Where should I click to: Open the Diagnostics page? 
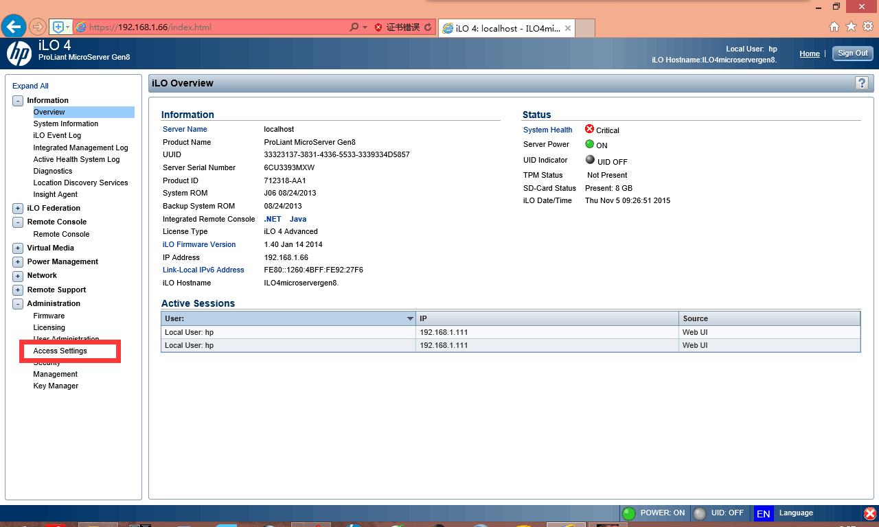coord(52,171)
